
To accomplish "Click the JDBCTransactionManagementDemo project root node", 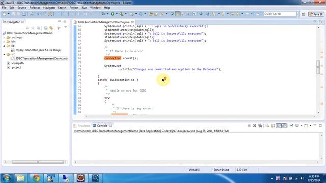I will [30, 33].
